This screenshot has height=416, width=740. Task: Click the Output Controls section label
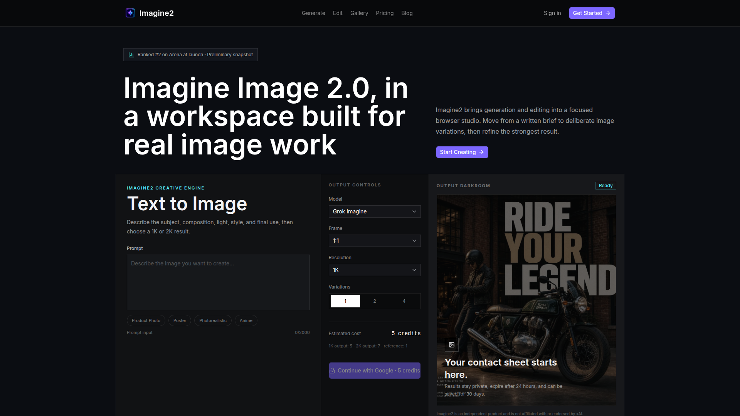pos(355,185)
